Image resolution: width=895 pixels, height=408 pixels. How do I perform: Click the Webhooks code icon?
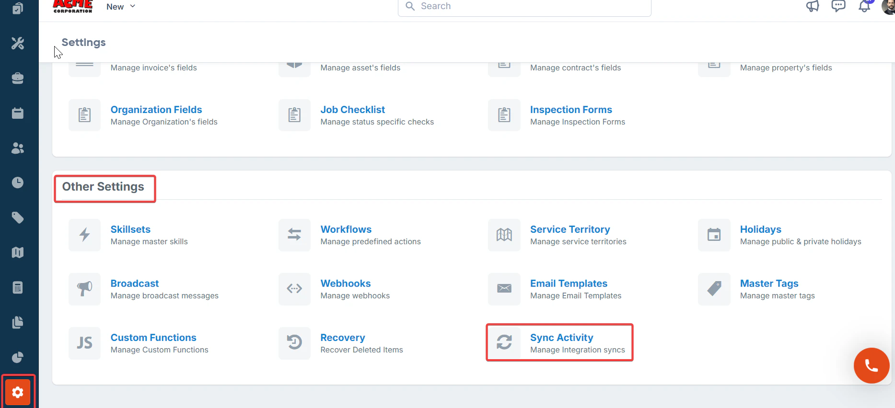pos(294,289)
